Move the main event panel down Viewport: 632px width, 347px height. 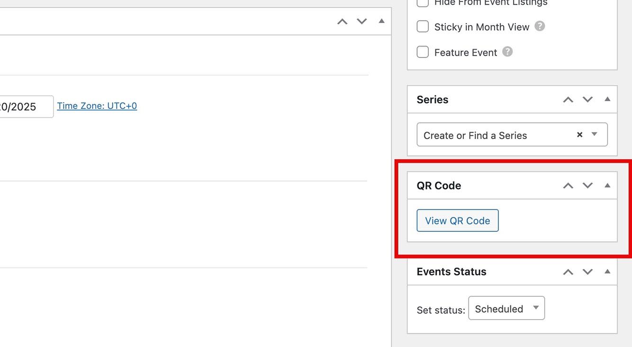pos(361,21)
